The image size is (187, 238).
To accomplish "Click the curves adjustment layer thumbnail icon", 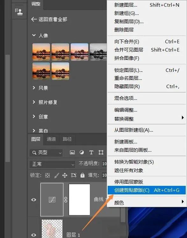I will [52, 199].
